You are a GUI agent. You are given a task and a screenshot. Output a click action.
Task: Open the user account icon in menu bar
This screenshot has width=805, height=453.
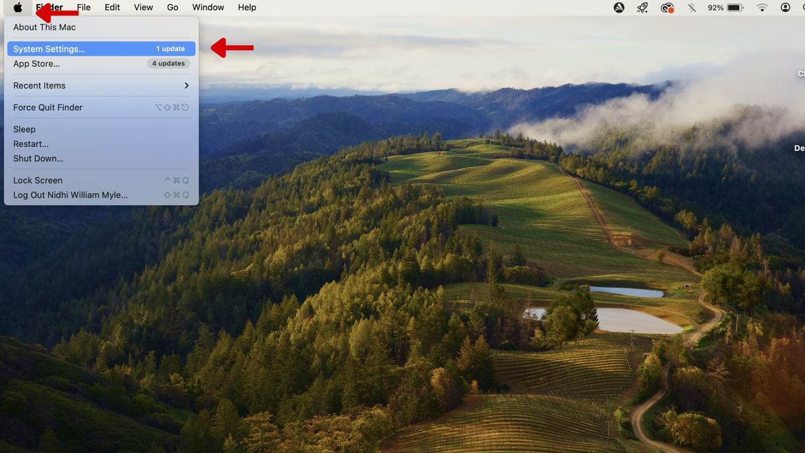(x=785, y=7)
